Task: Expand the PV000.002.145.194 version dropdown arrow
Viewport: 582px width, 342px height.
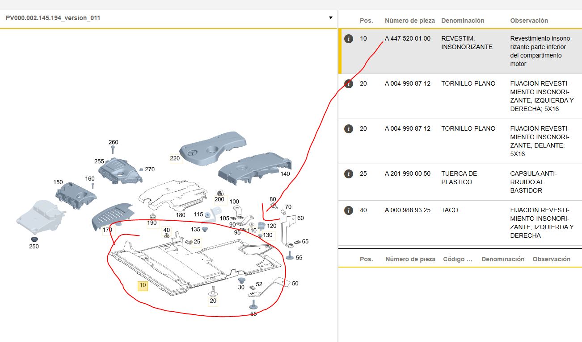Action: pos(330,18)
